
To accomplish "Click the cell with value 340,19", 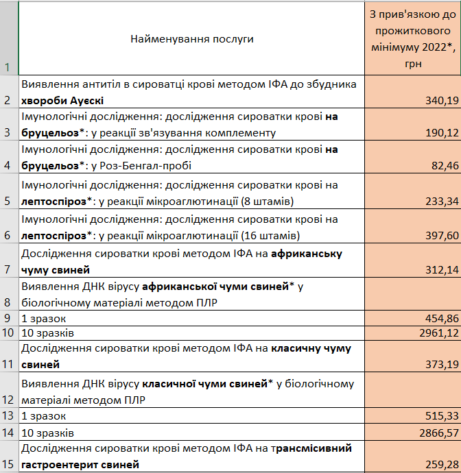I will click(x=412, y=93).
